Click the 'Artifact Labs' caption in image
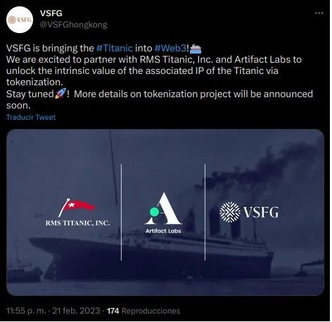 pyautogui.click(x=163, y=231)
